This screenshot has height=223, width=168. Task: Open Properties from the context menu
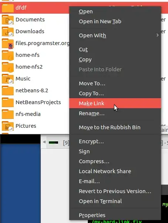[115, 215]
